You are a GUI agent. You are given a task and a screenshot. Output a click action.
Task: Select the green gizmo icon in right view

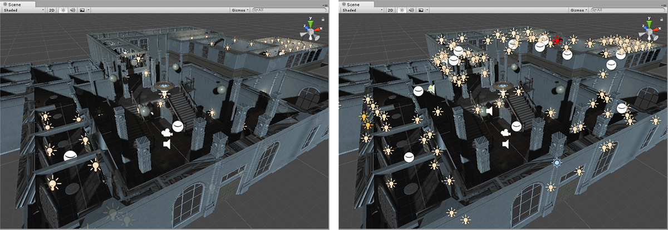pyautogui.click(x=431, y=88)
